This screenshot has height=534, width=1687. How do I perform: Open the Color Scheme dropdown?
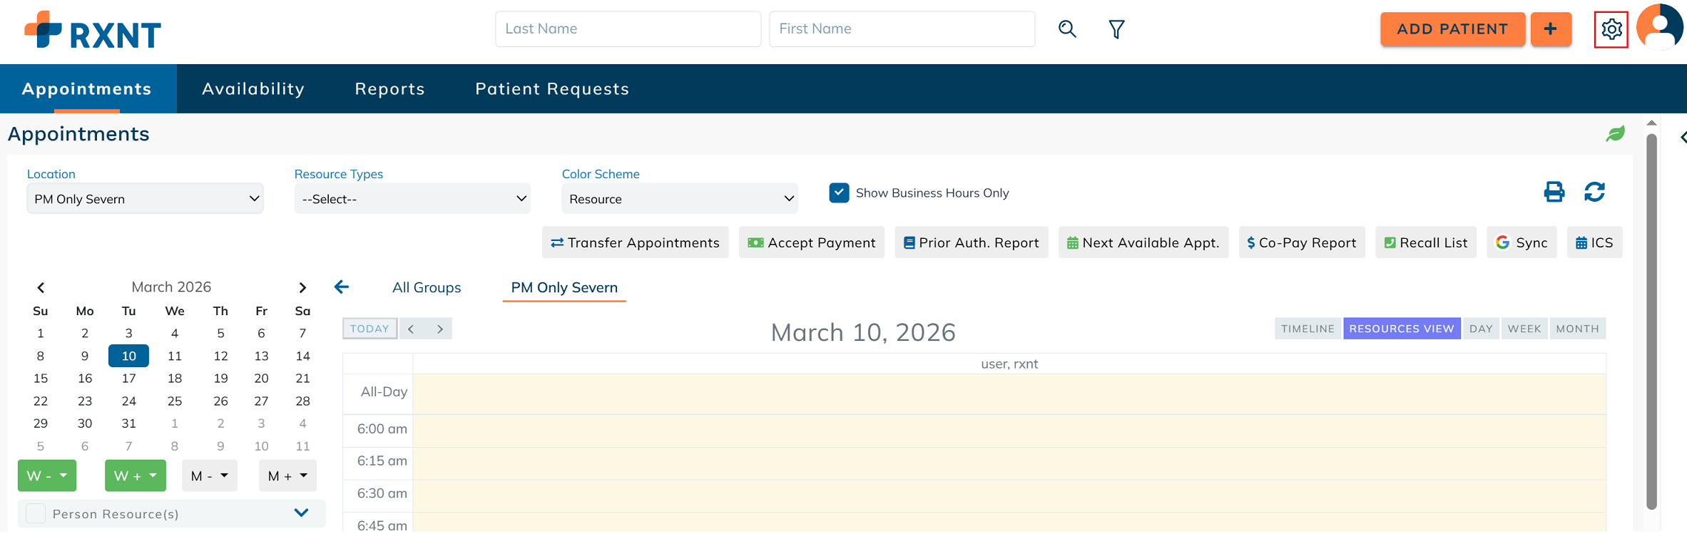[680, 199]
